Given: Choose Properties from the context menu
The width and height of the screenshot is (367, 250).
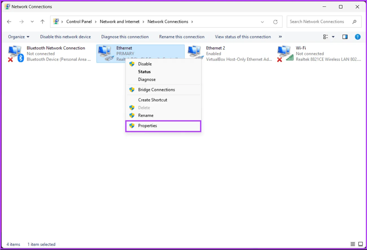Looking at the screenshot, I should click(x=147, y=126).
